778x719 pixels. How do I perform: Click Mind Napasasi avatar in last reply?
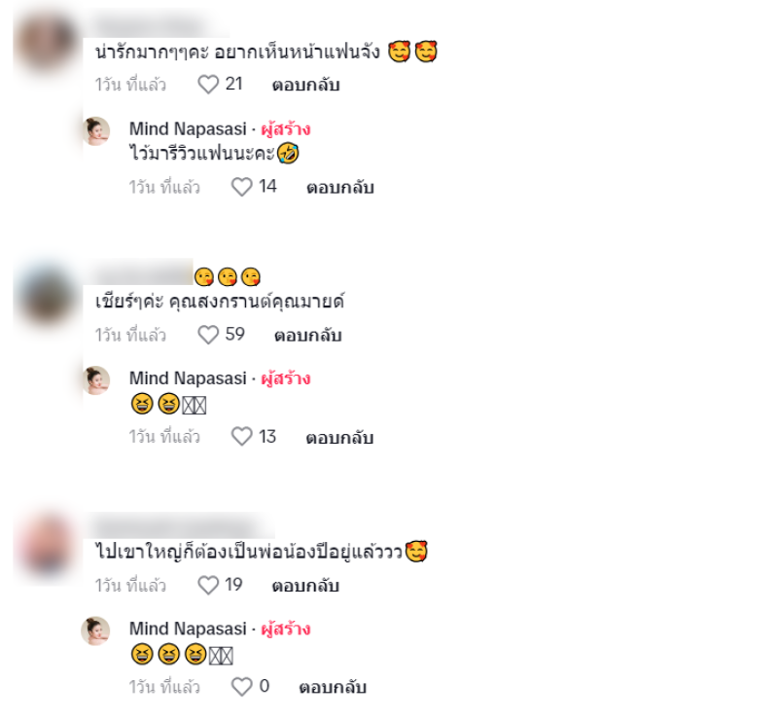(x=95, y=630)
